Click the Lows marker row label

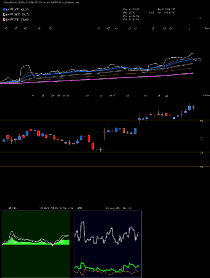pos(207,95)
